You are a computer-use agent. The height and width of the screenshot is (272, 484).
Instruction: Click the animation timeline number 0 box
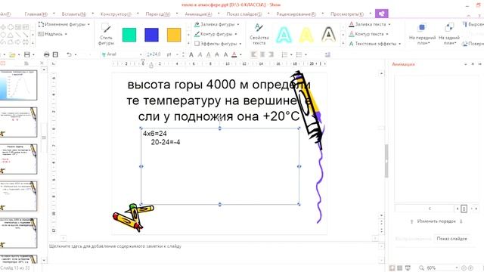464,209
